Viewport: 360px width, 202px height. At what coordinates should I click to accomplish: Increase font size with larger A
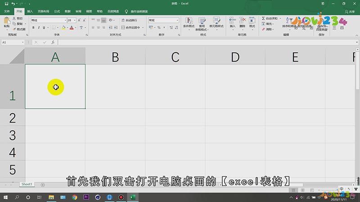(x=79, y=20)
